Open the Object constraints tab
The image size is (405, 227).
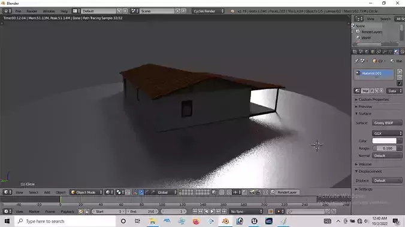coord(379,51)
